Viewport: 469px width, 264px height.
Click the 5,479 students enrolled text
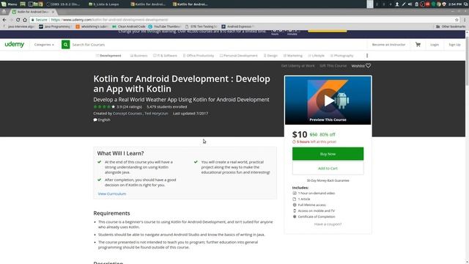166,107
